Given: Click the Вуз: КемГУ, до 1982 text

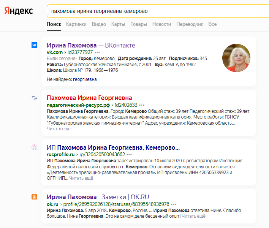Looking at the screenshot, I should (x=175, y=65).
